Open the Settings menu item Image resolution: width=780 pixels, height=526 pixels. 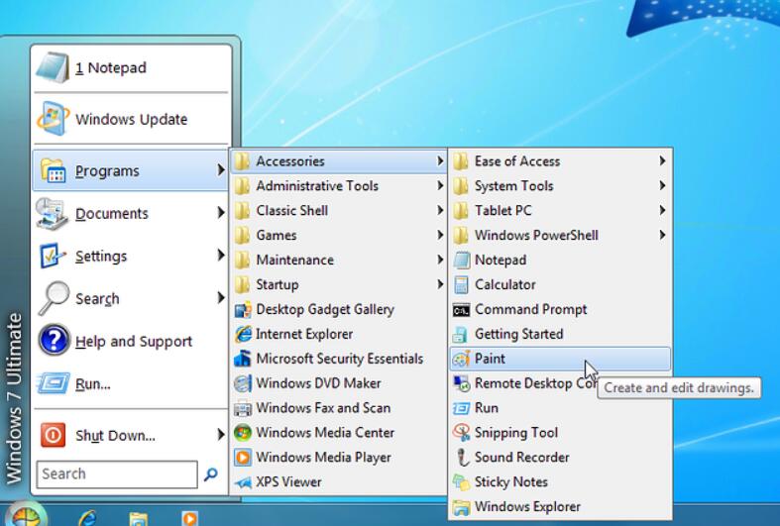pos(131,256)
